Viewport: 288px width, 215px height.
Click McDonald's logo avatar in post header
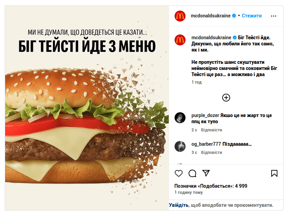point(180,16)
